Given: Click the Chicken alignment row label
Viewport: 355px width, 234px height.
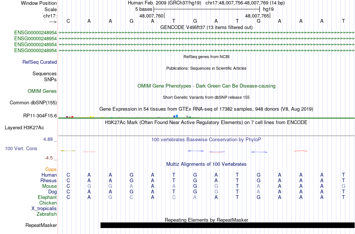Looking at the screenshot, I should click(x=48, y=203).
